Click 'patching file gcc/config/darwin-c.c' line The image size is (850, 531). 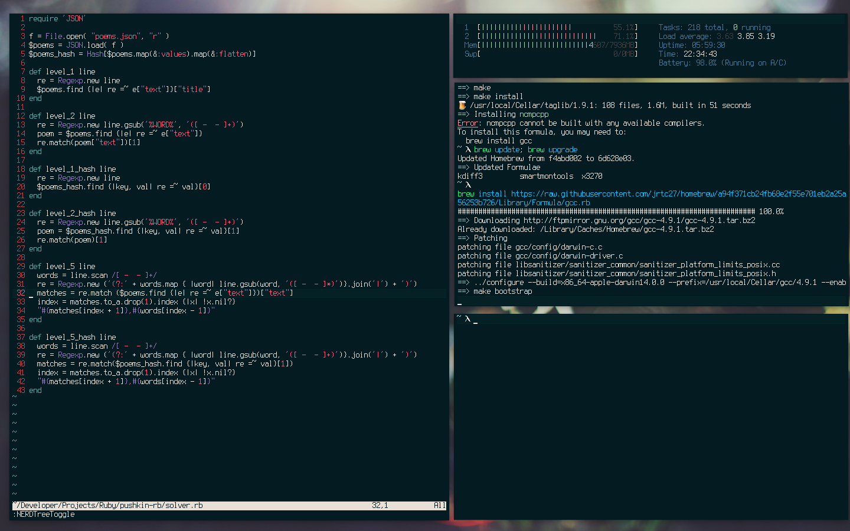530,247
